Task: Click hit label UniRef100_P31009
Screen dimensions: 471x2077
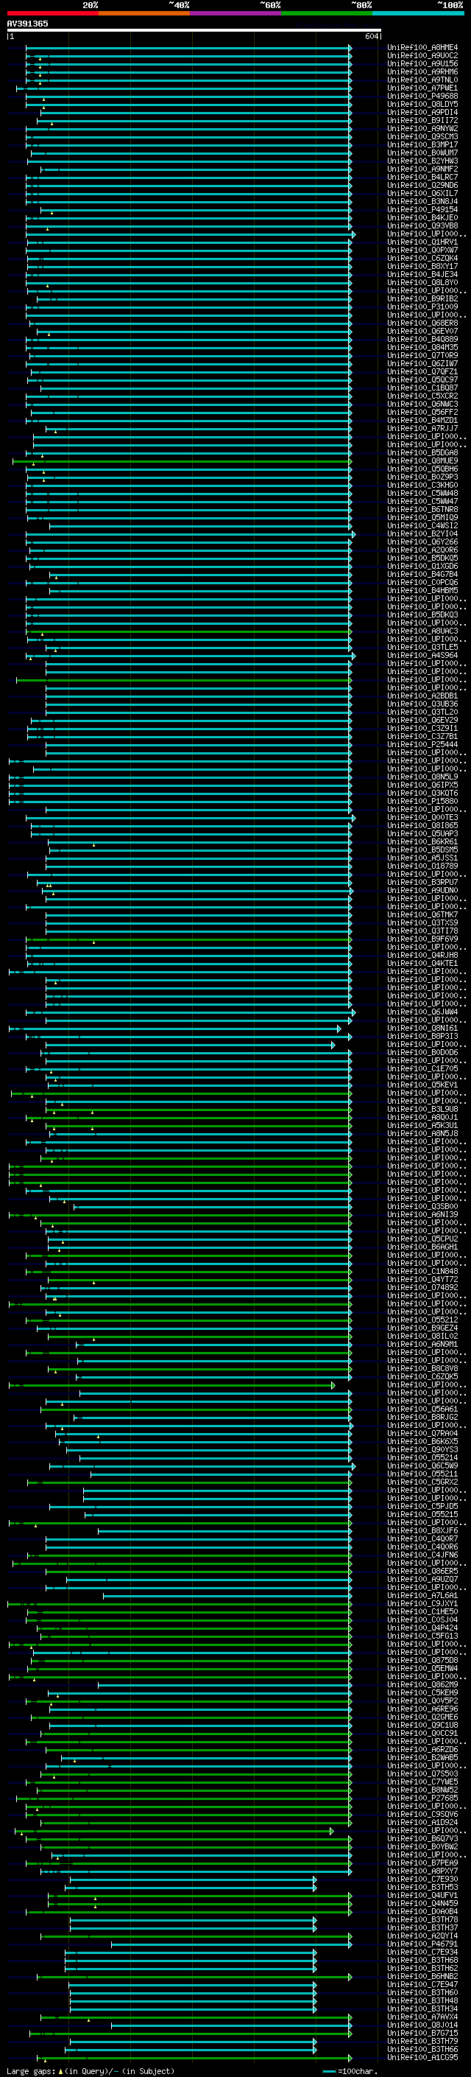Action: pyautogui.click(x=422, y=307)
